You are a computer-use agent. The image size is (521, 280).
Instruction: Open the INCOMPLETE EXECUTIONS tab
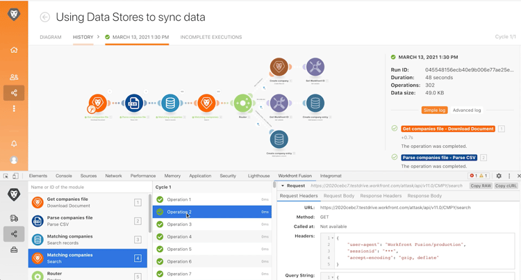click(211, 38)
